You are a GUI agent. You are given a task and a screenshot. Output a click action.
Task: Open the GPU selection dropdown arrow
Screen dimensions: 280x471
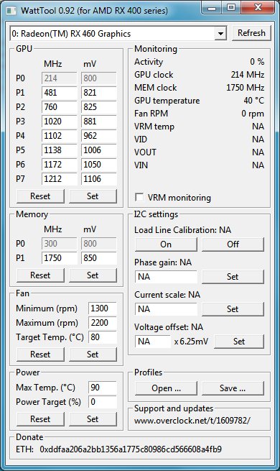tap(220, 33)
